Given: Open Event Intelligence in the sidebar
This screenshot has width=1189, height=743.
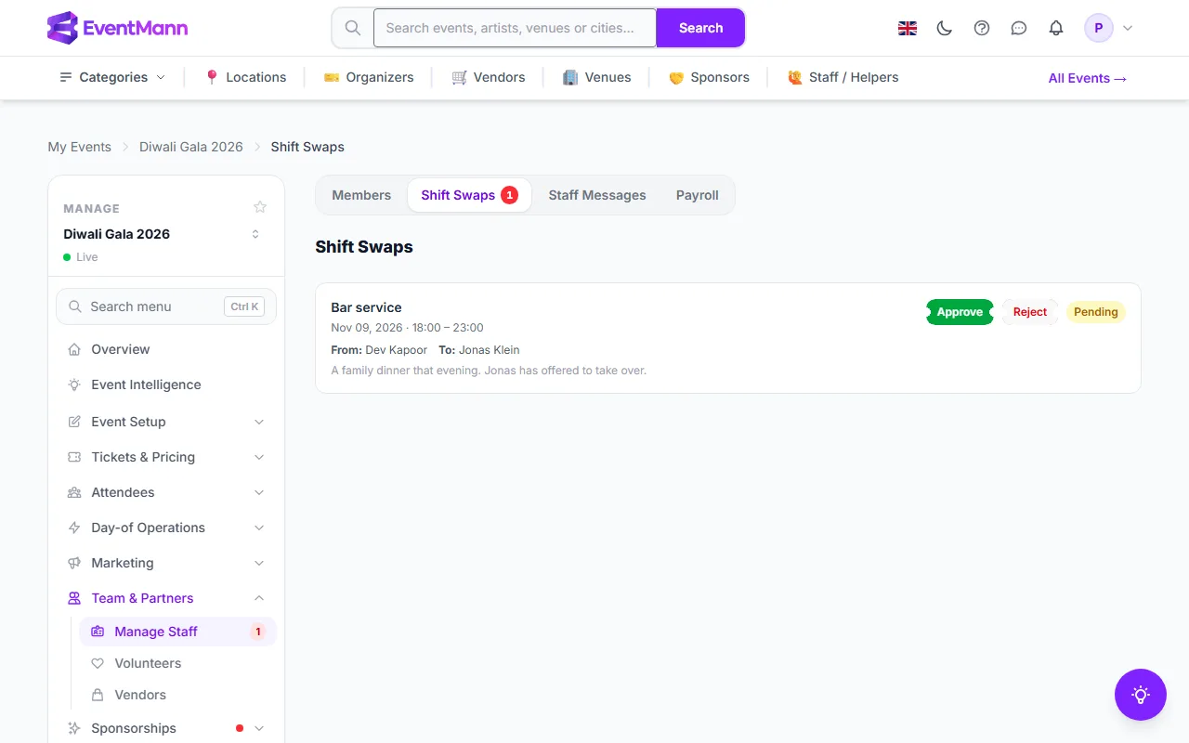Looking at the screenshot, I should (166, 385).
